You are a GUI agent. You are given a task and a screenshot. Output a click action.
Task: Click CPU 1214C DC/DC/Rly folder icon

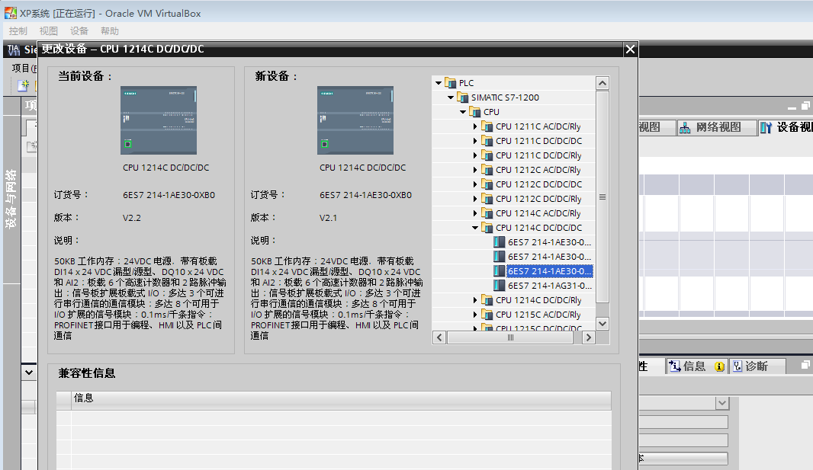point(487,300)
